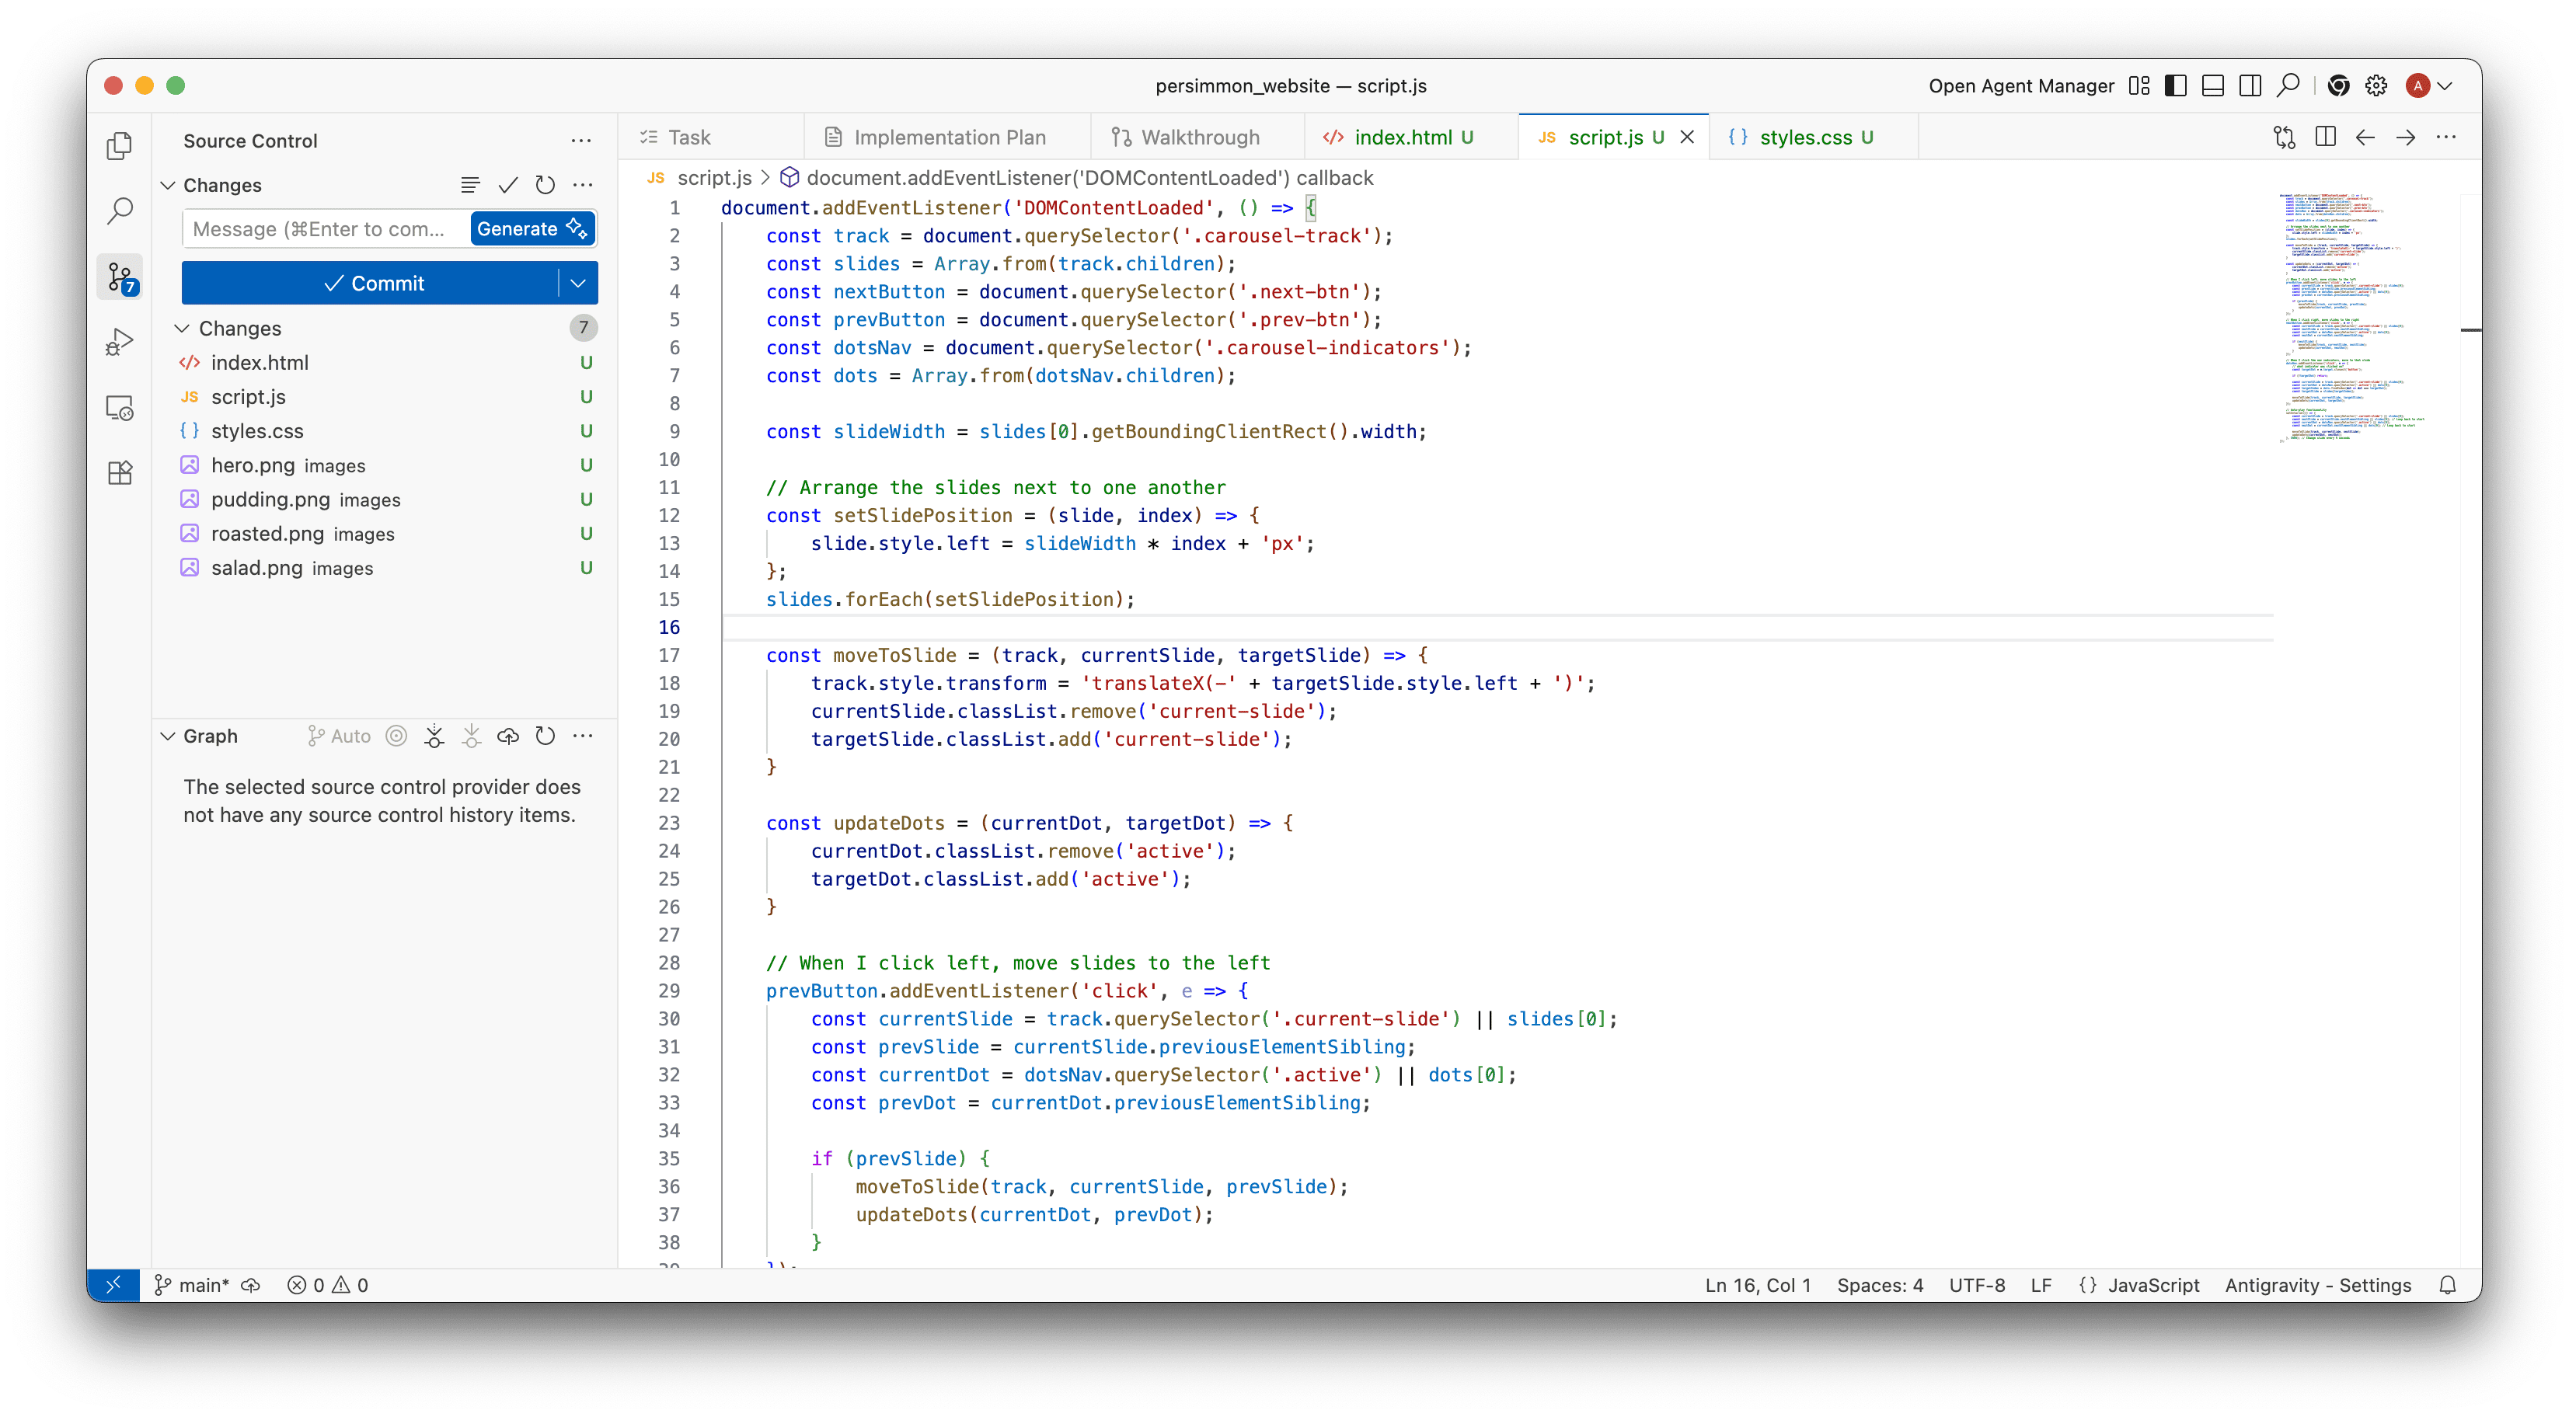Open the Search view in activity bar
Image resolution: width=2569 pixels, height=1417 pixels.
[120, 211]
